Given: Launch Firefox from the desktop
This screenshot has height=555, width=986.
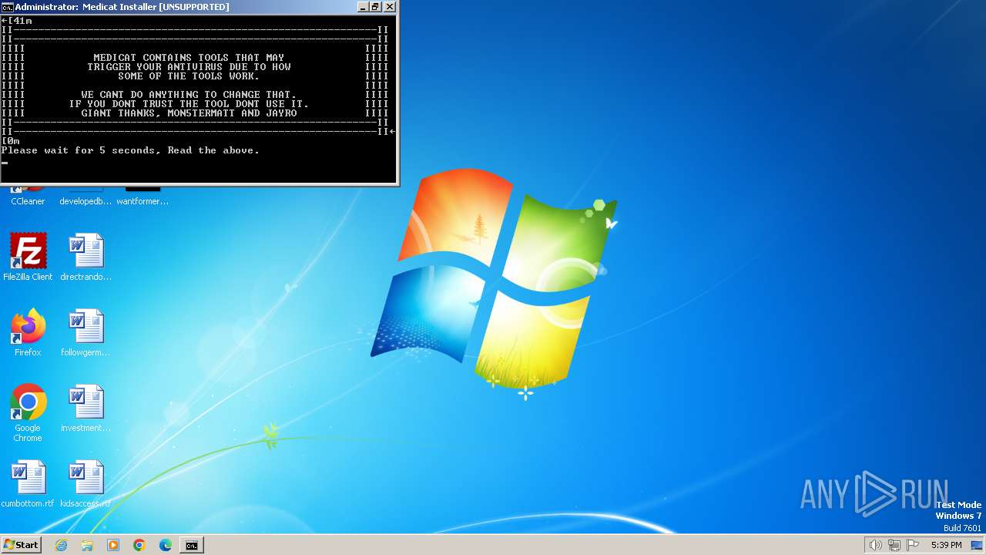Looking at the screenshot, I should pyautogui.click(x=28, y=332).
